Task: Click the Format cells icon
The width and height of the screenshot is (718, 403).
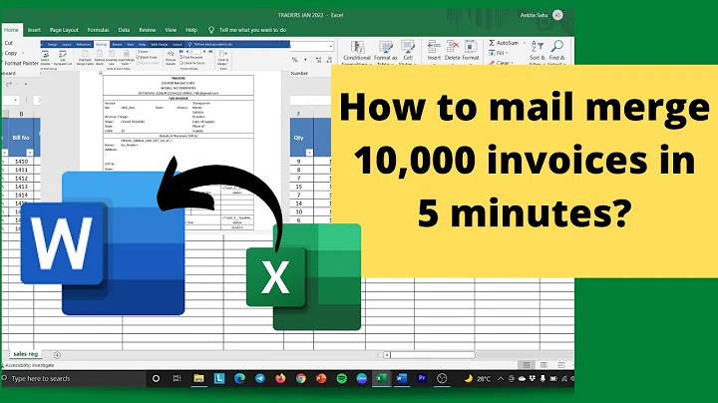Action: click(x=471, y=47)
